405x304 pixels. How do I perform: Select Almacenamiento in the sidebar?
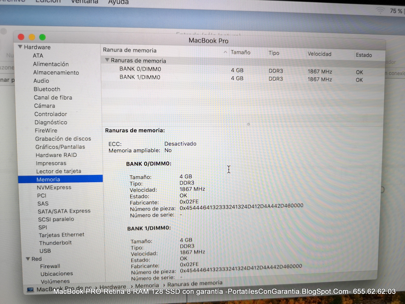point(56,72)
